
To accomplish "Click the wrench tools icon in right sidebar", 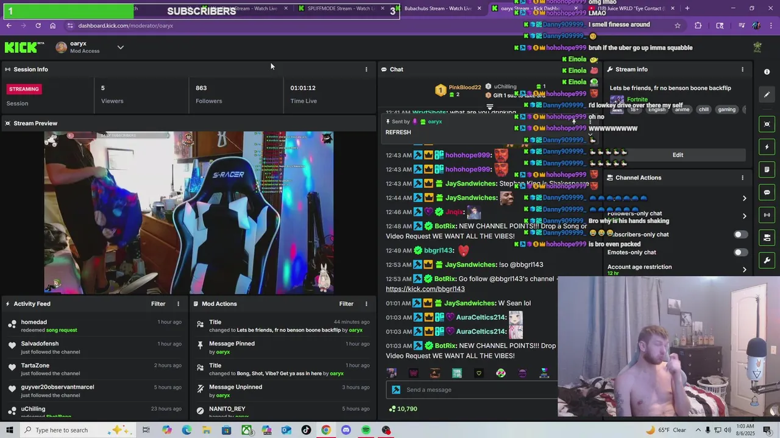I will click(x=767, y=260).
